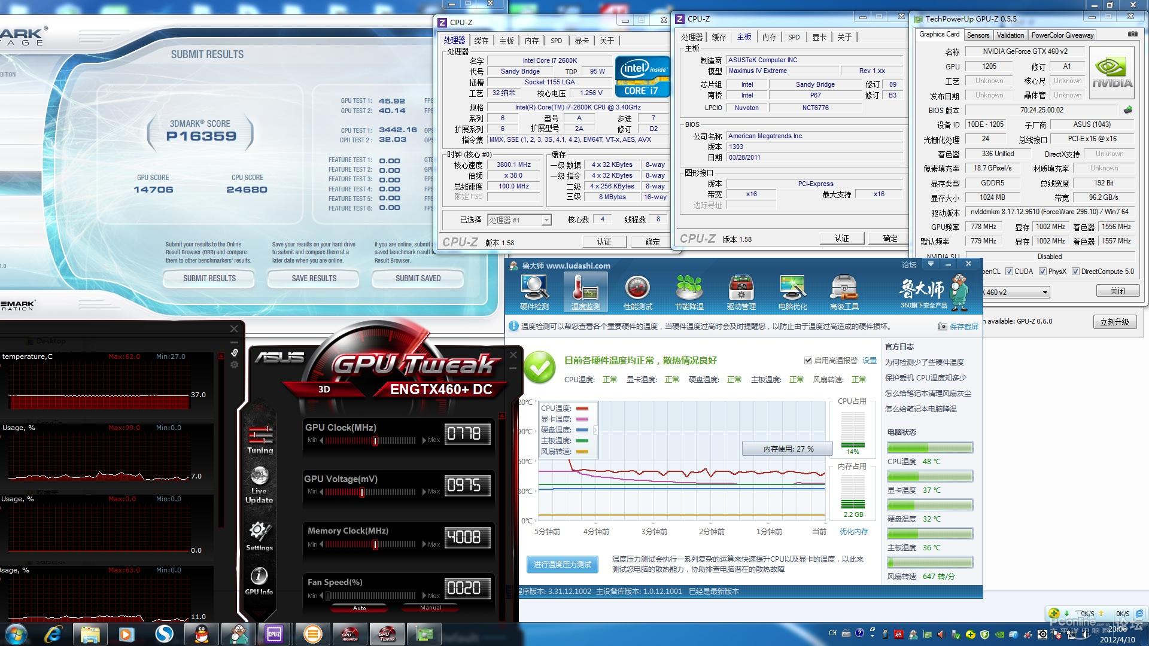Adjust Memory Clock slider handle
Viewport: 1149px width, 646px height.
pos(375,544)
